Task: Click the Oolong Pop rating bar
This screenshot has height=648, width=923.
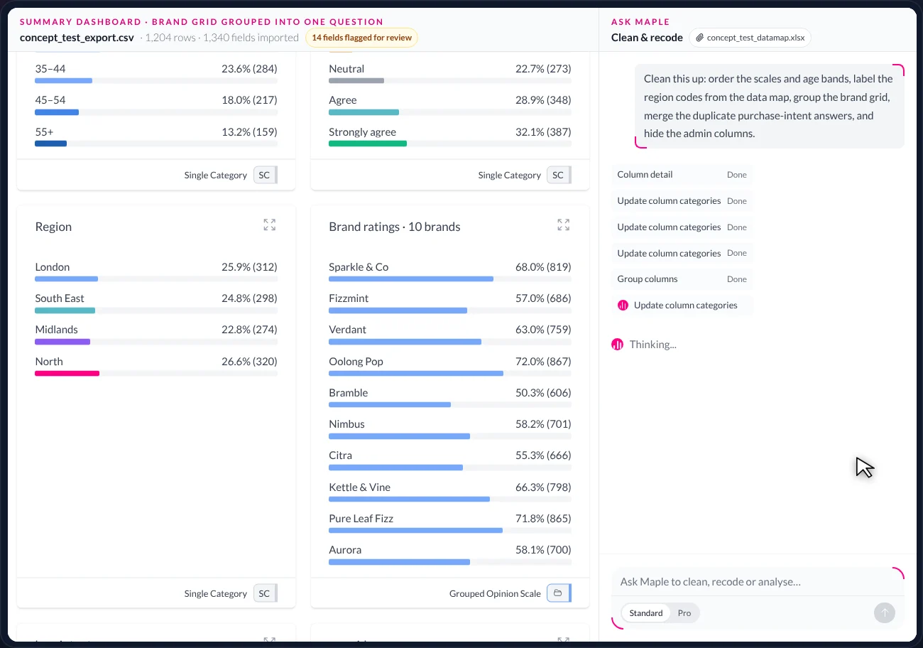Action: pos(416,374)
